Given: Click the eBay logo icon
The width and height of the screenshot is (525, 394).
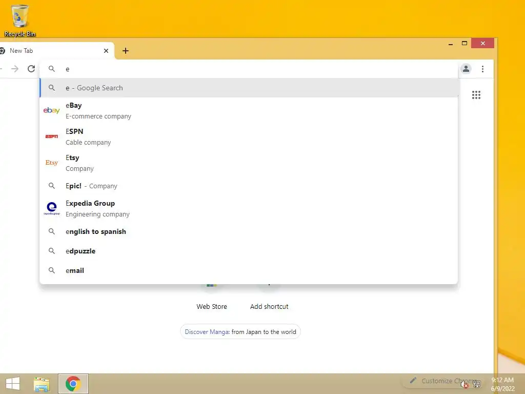Looking at the screenshot, I should point(52,110).
